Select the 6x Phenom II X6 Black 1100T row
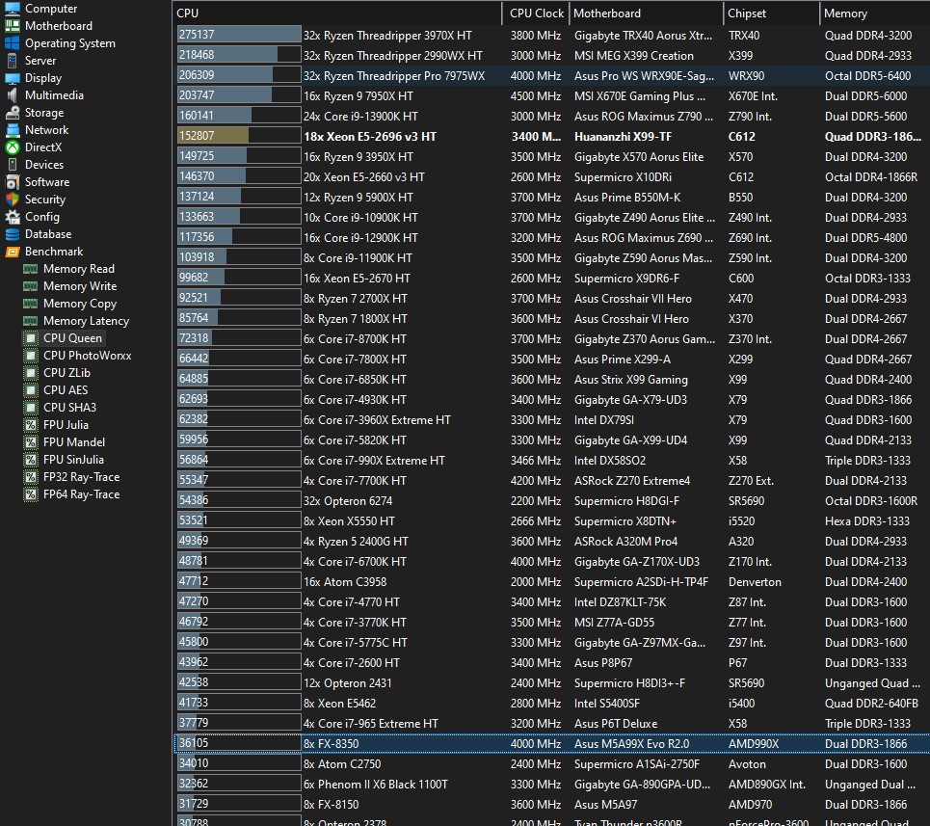Image resolution: width=930 pixels, height=826 pixels. [x=551, y=784]
